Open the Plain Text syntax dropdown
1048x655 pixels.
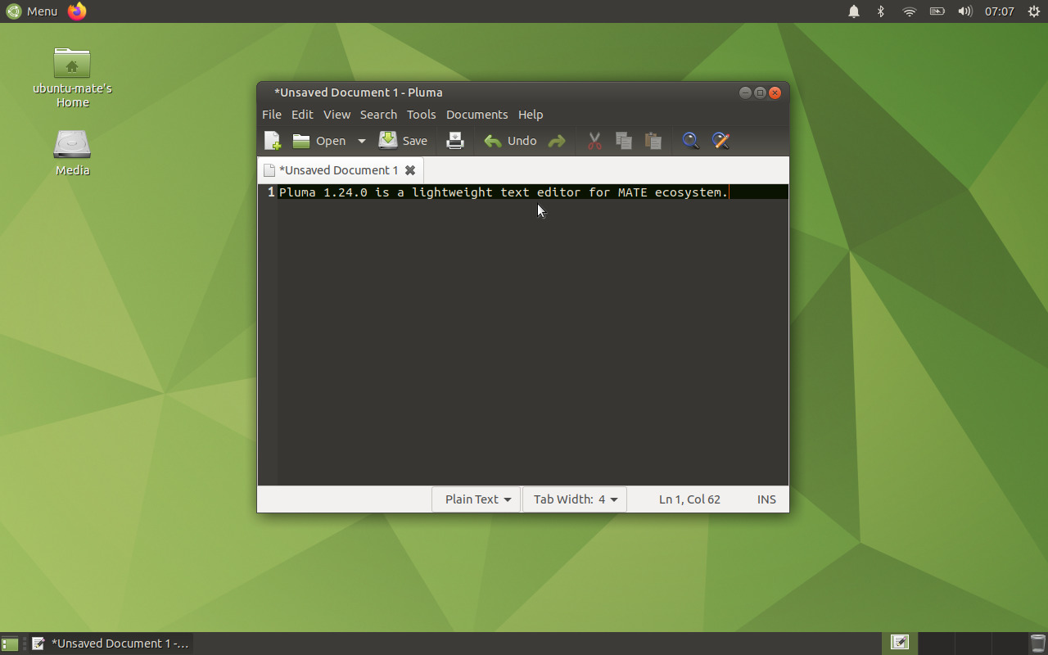(477, 499)
